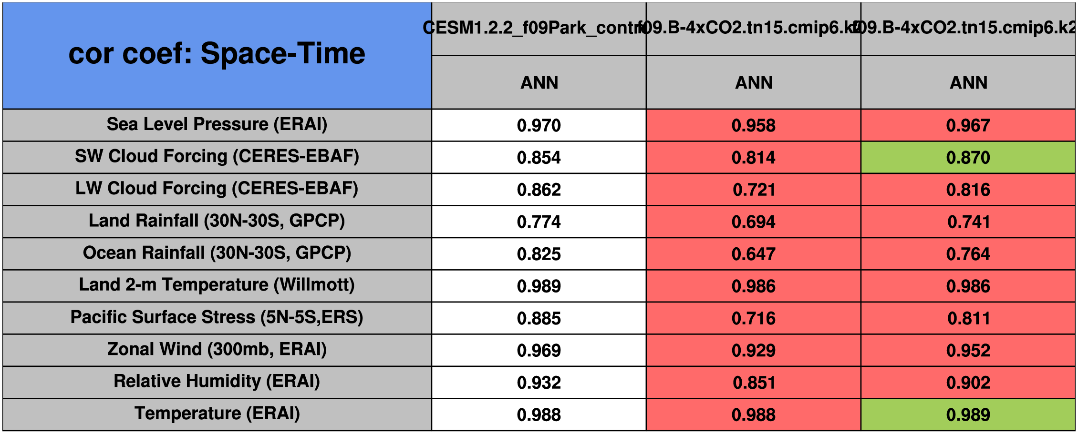Click the green cell showing 0.870
Viewport: 1078px width, 434px height.
968,157
